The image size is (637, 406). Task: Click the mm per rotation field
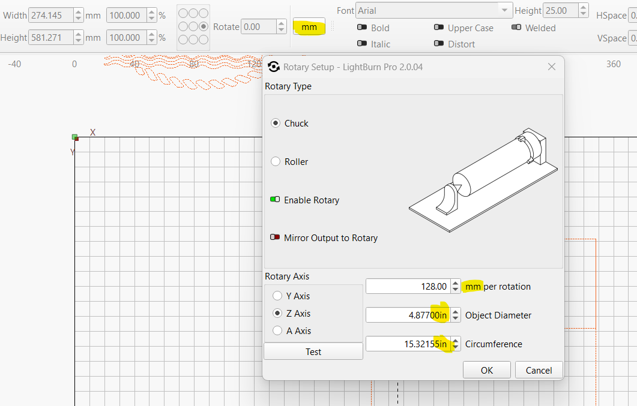(407, 287)
